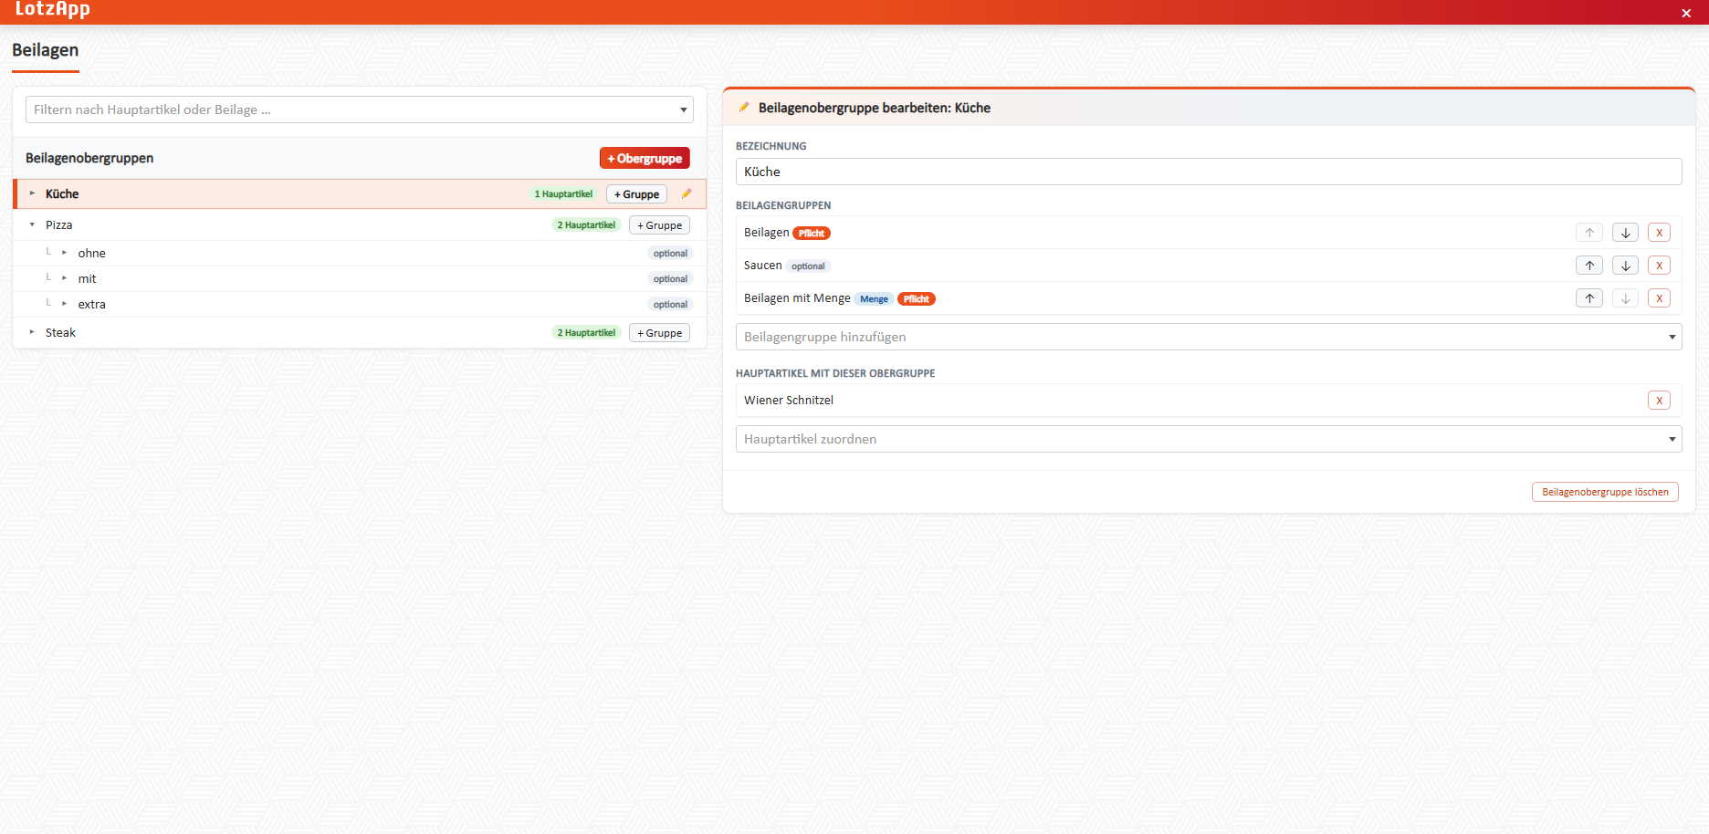Screen dimensions: 1709x834
Task: Click the 1 Hauptartikel badge on Küche
Action: pos(563,194)
